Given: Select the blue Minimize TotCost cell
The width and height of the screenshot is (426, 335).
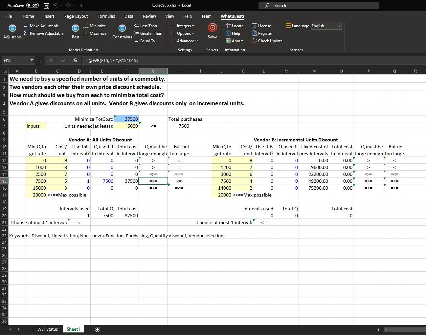Looking at the screenshot, I should 126,119.
